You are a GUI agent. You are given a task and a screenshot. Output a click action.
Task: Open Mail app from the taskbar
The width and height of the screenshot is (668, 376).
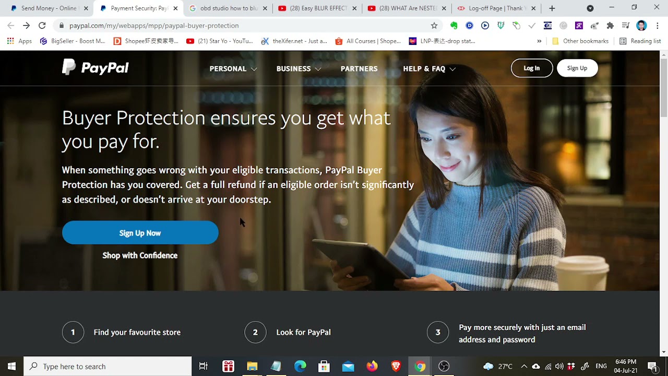coord(348,366)
